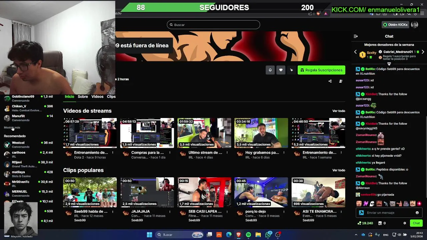The image size is (427, 240).
Task: Open Spotify from the taskbar
Action: point(249,235)
